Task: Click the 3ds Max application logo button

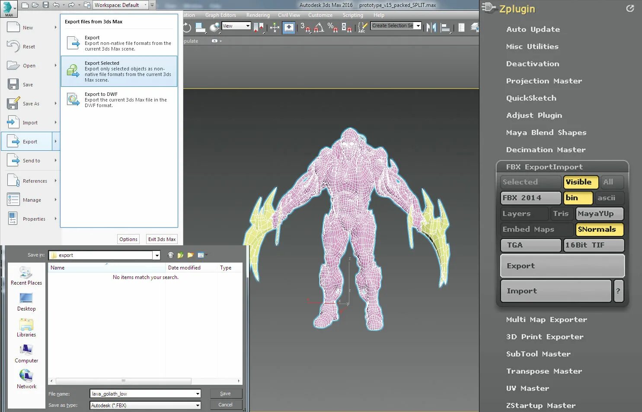Action: pos(8,9)
